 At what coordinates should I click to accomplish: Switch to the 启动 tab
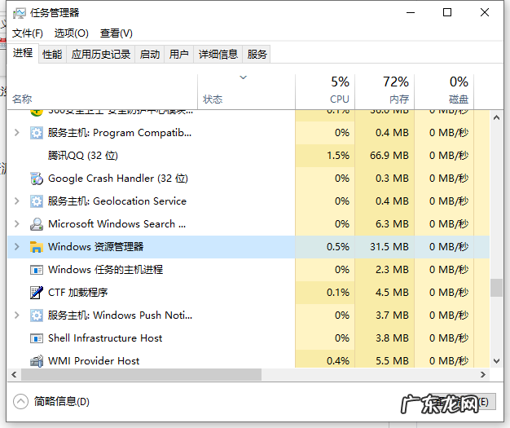(x=150, y=54)
